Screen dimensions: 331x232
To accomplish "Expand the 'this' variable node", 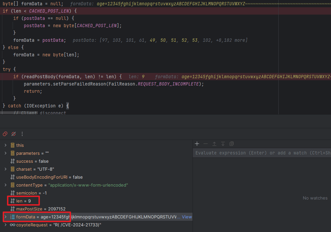I will (6, 145).
